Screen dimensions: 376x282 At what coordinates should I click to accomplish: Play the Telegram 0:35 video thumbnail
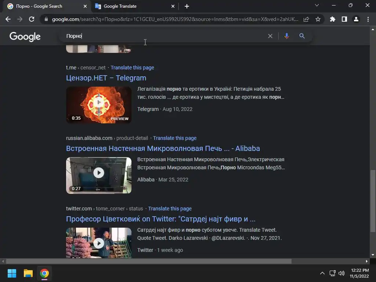[99, 105]
